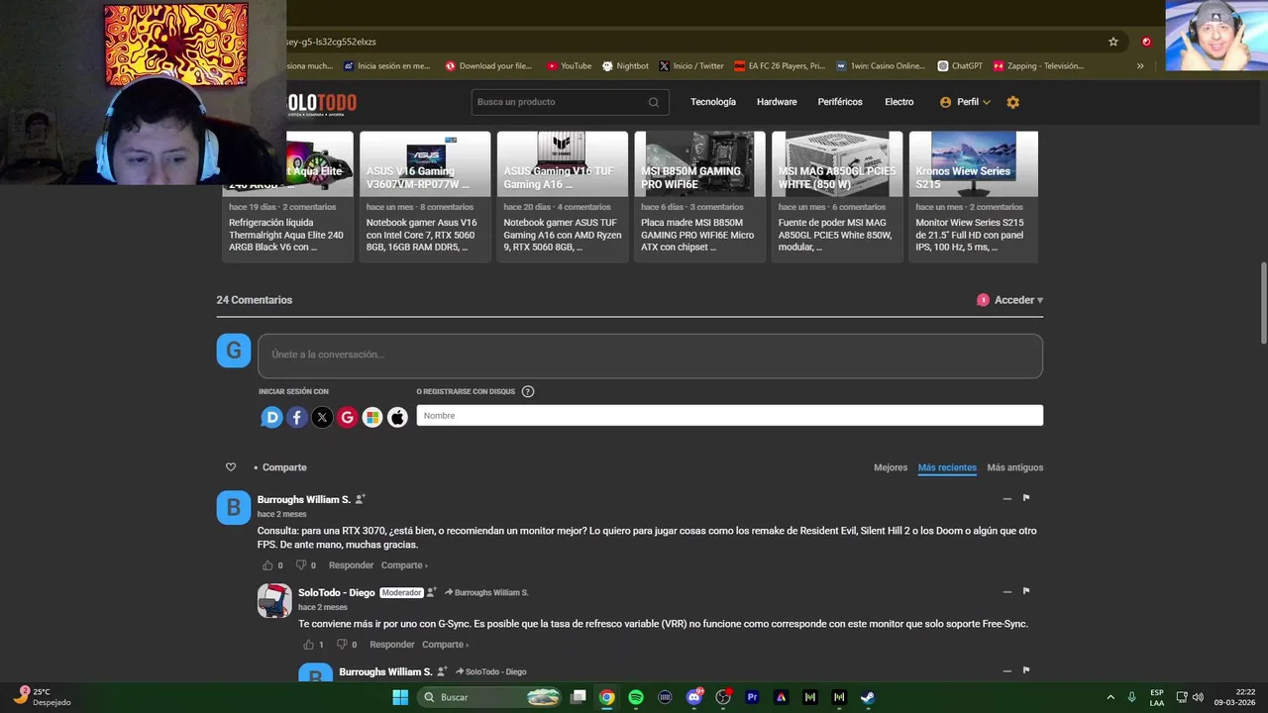The width and height of the screenshot is (1268, 713).
Task: Click the SoloTodo logo
Action: [321, 103]
